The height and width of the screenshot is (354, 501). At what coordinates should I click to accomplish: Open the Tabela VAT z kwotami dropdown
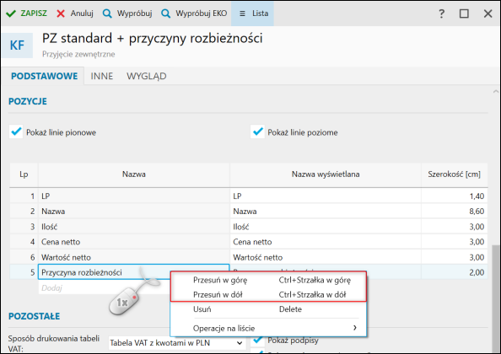pos(177,343)
